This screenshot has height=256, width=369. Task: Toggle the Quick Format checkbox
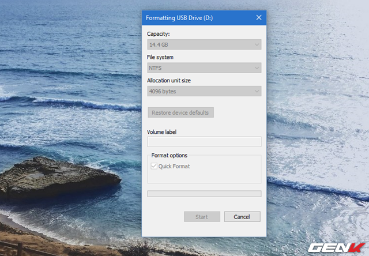click(x=154, y=166)
